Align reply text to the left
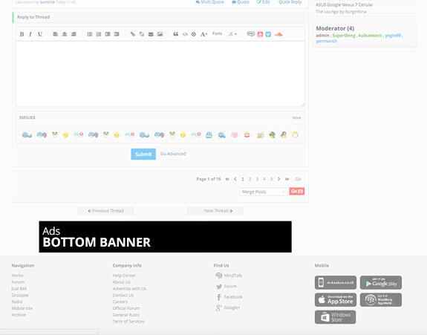 point(55,34)
